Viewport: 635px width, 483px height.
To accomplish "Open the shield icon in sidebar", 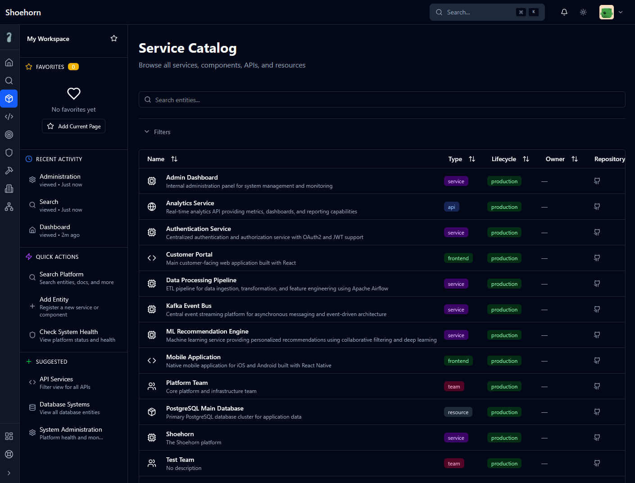I will pos(9,153).
